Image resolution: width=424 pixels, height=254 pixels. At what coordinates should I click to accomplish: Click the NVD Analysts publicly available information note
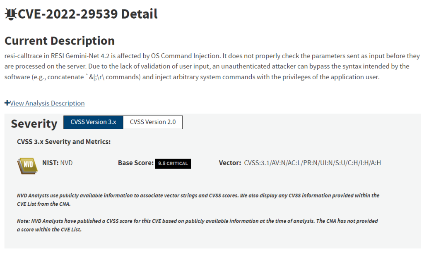coord(198,199)
